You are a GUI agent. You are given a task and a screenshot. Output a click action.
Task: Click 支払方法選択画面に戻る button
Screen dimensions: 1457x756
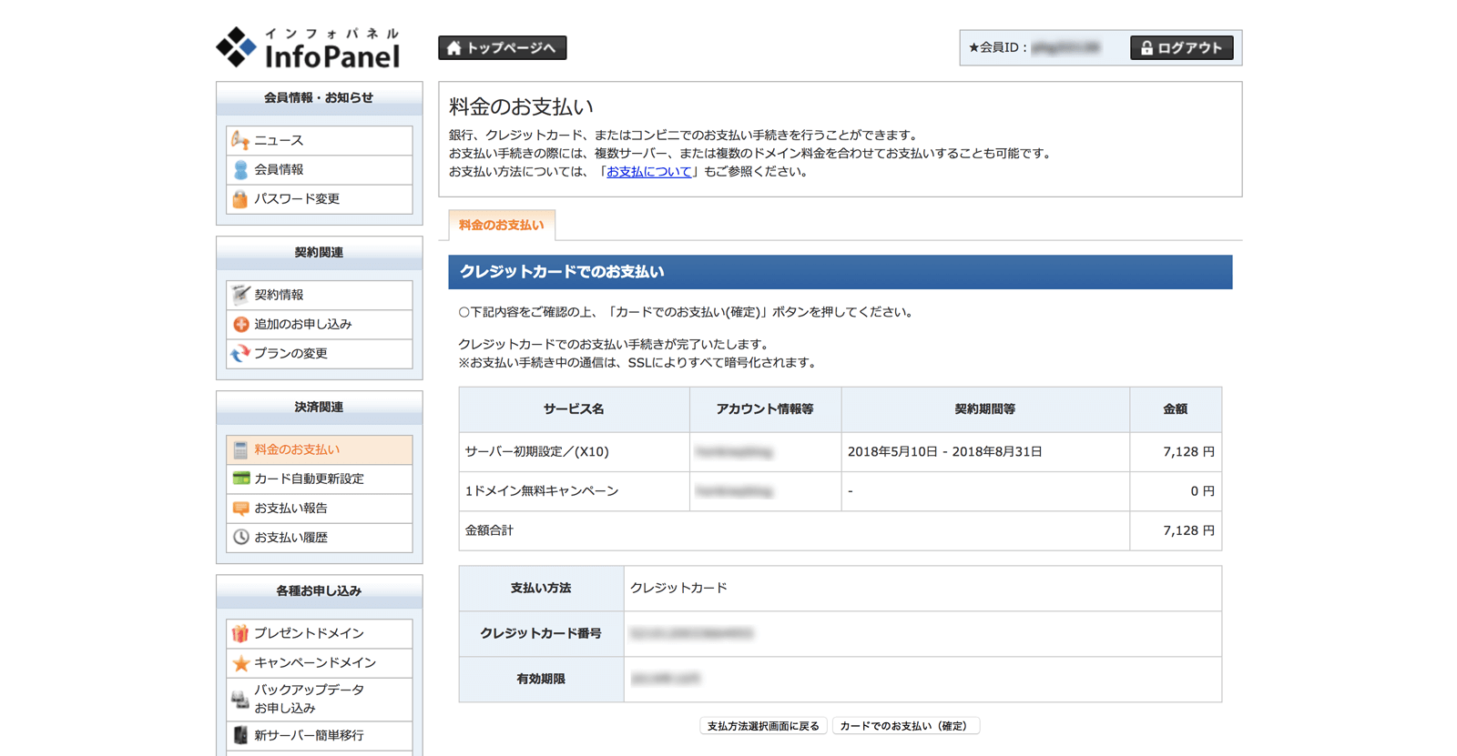coord(763,726)
